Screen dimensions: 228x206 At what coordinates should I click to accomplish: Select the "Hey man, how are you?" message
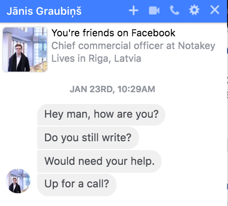[x=101, y=114]
